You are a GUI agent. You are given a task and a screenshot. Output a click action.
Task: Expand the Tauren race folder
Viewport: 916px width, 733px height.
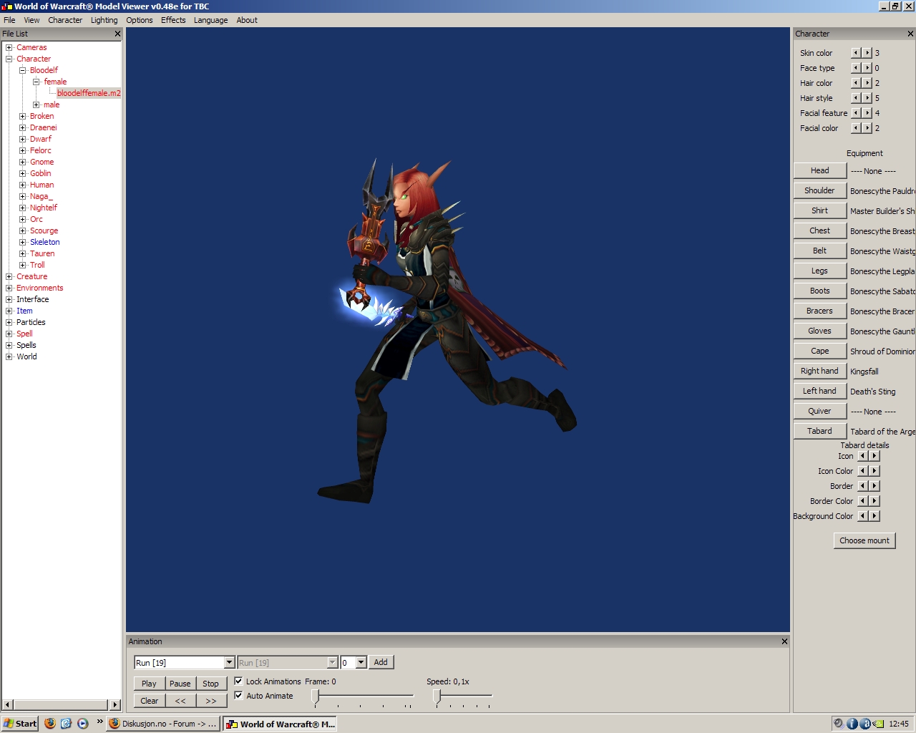point(23,253)
